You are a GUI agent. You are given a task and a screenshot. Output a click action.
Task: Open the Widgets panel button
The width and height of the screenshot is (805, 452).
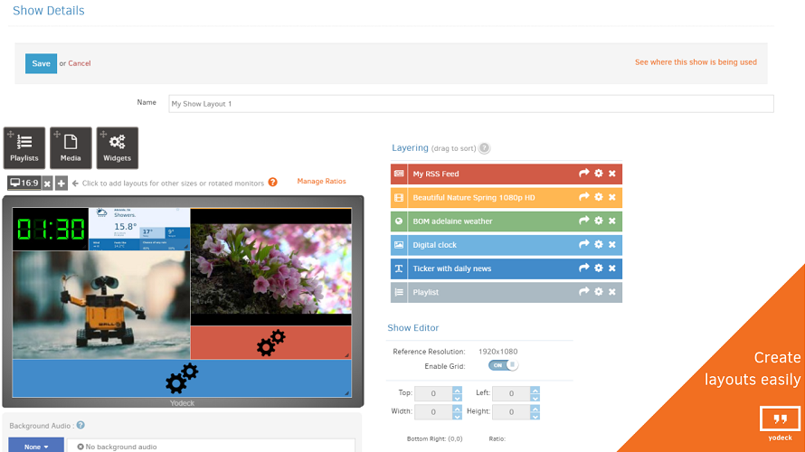[x=117, y=147]
